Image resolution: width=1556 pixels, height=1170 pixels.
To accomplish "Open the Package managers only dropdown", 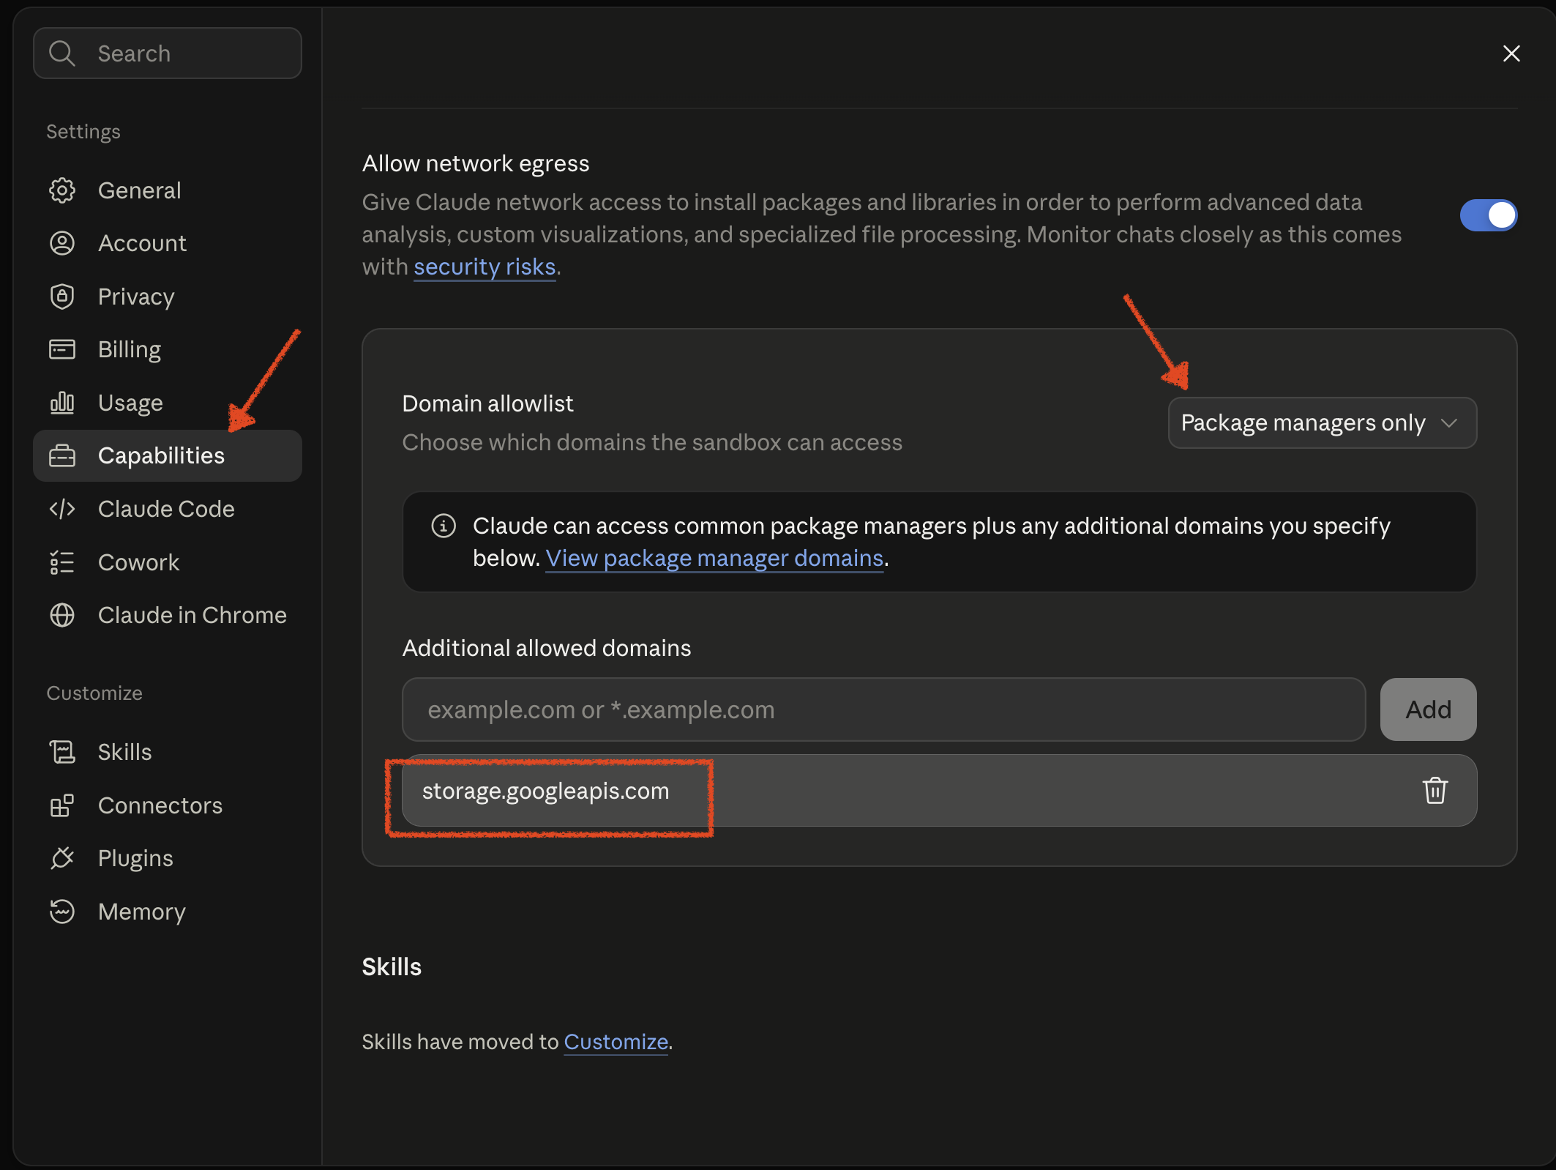I will tap(1322, 422).
